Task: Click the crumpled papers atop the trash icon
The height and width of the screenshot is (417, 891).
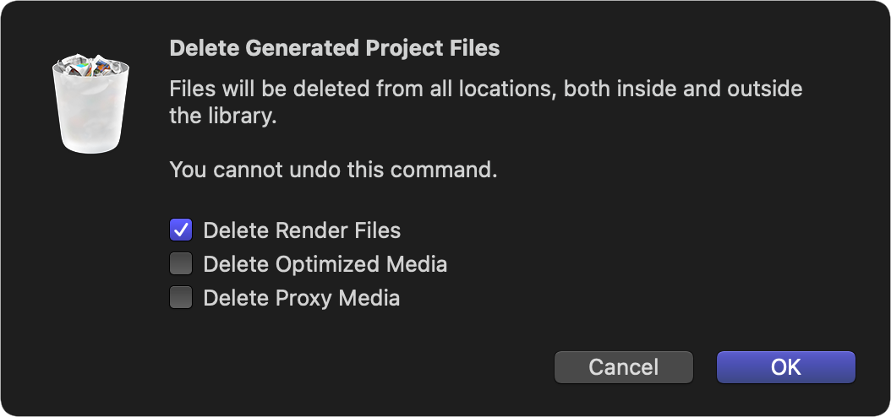Action: click(x=91, y=65)
